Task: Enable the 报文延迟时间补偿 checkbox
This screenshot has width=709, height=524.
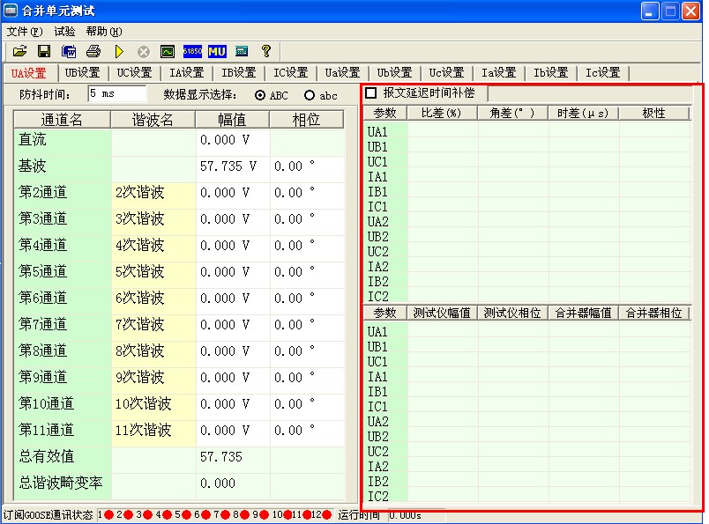Action: (371, 92)
